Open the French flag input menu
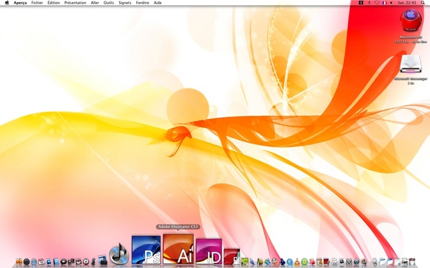The image size is (430, 268). 384,3
